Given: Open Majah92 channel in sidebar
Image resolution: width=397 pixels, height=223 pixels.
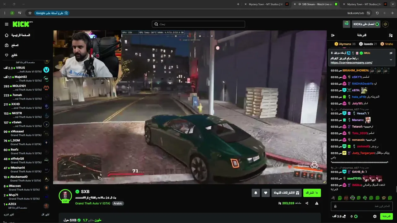Looking at the screenshot, I should pos(26,79).
